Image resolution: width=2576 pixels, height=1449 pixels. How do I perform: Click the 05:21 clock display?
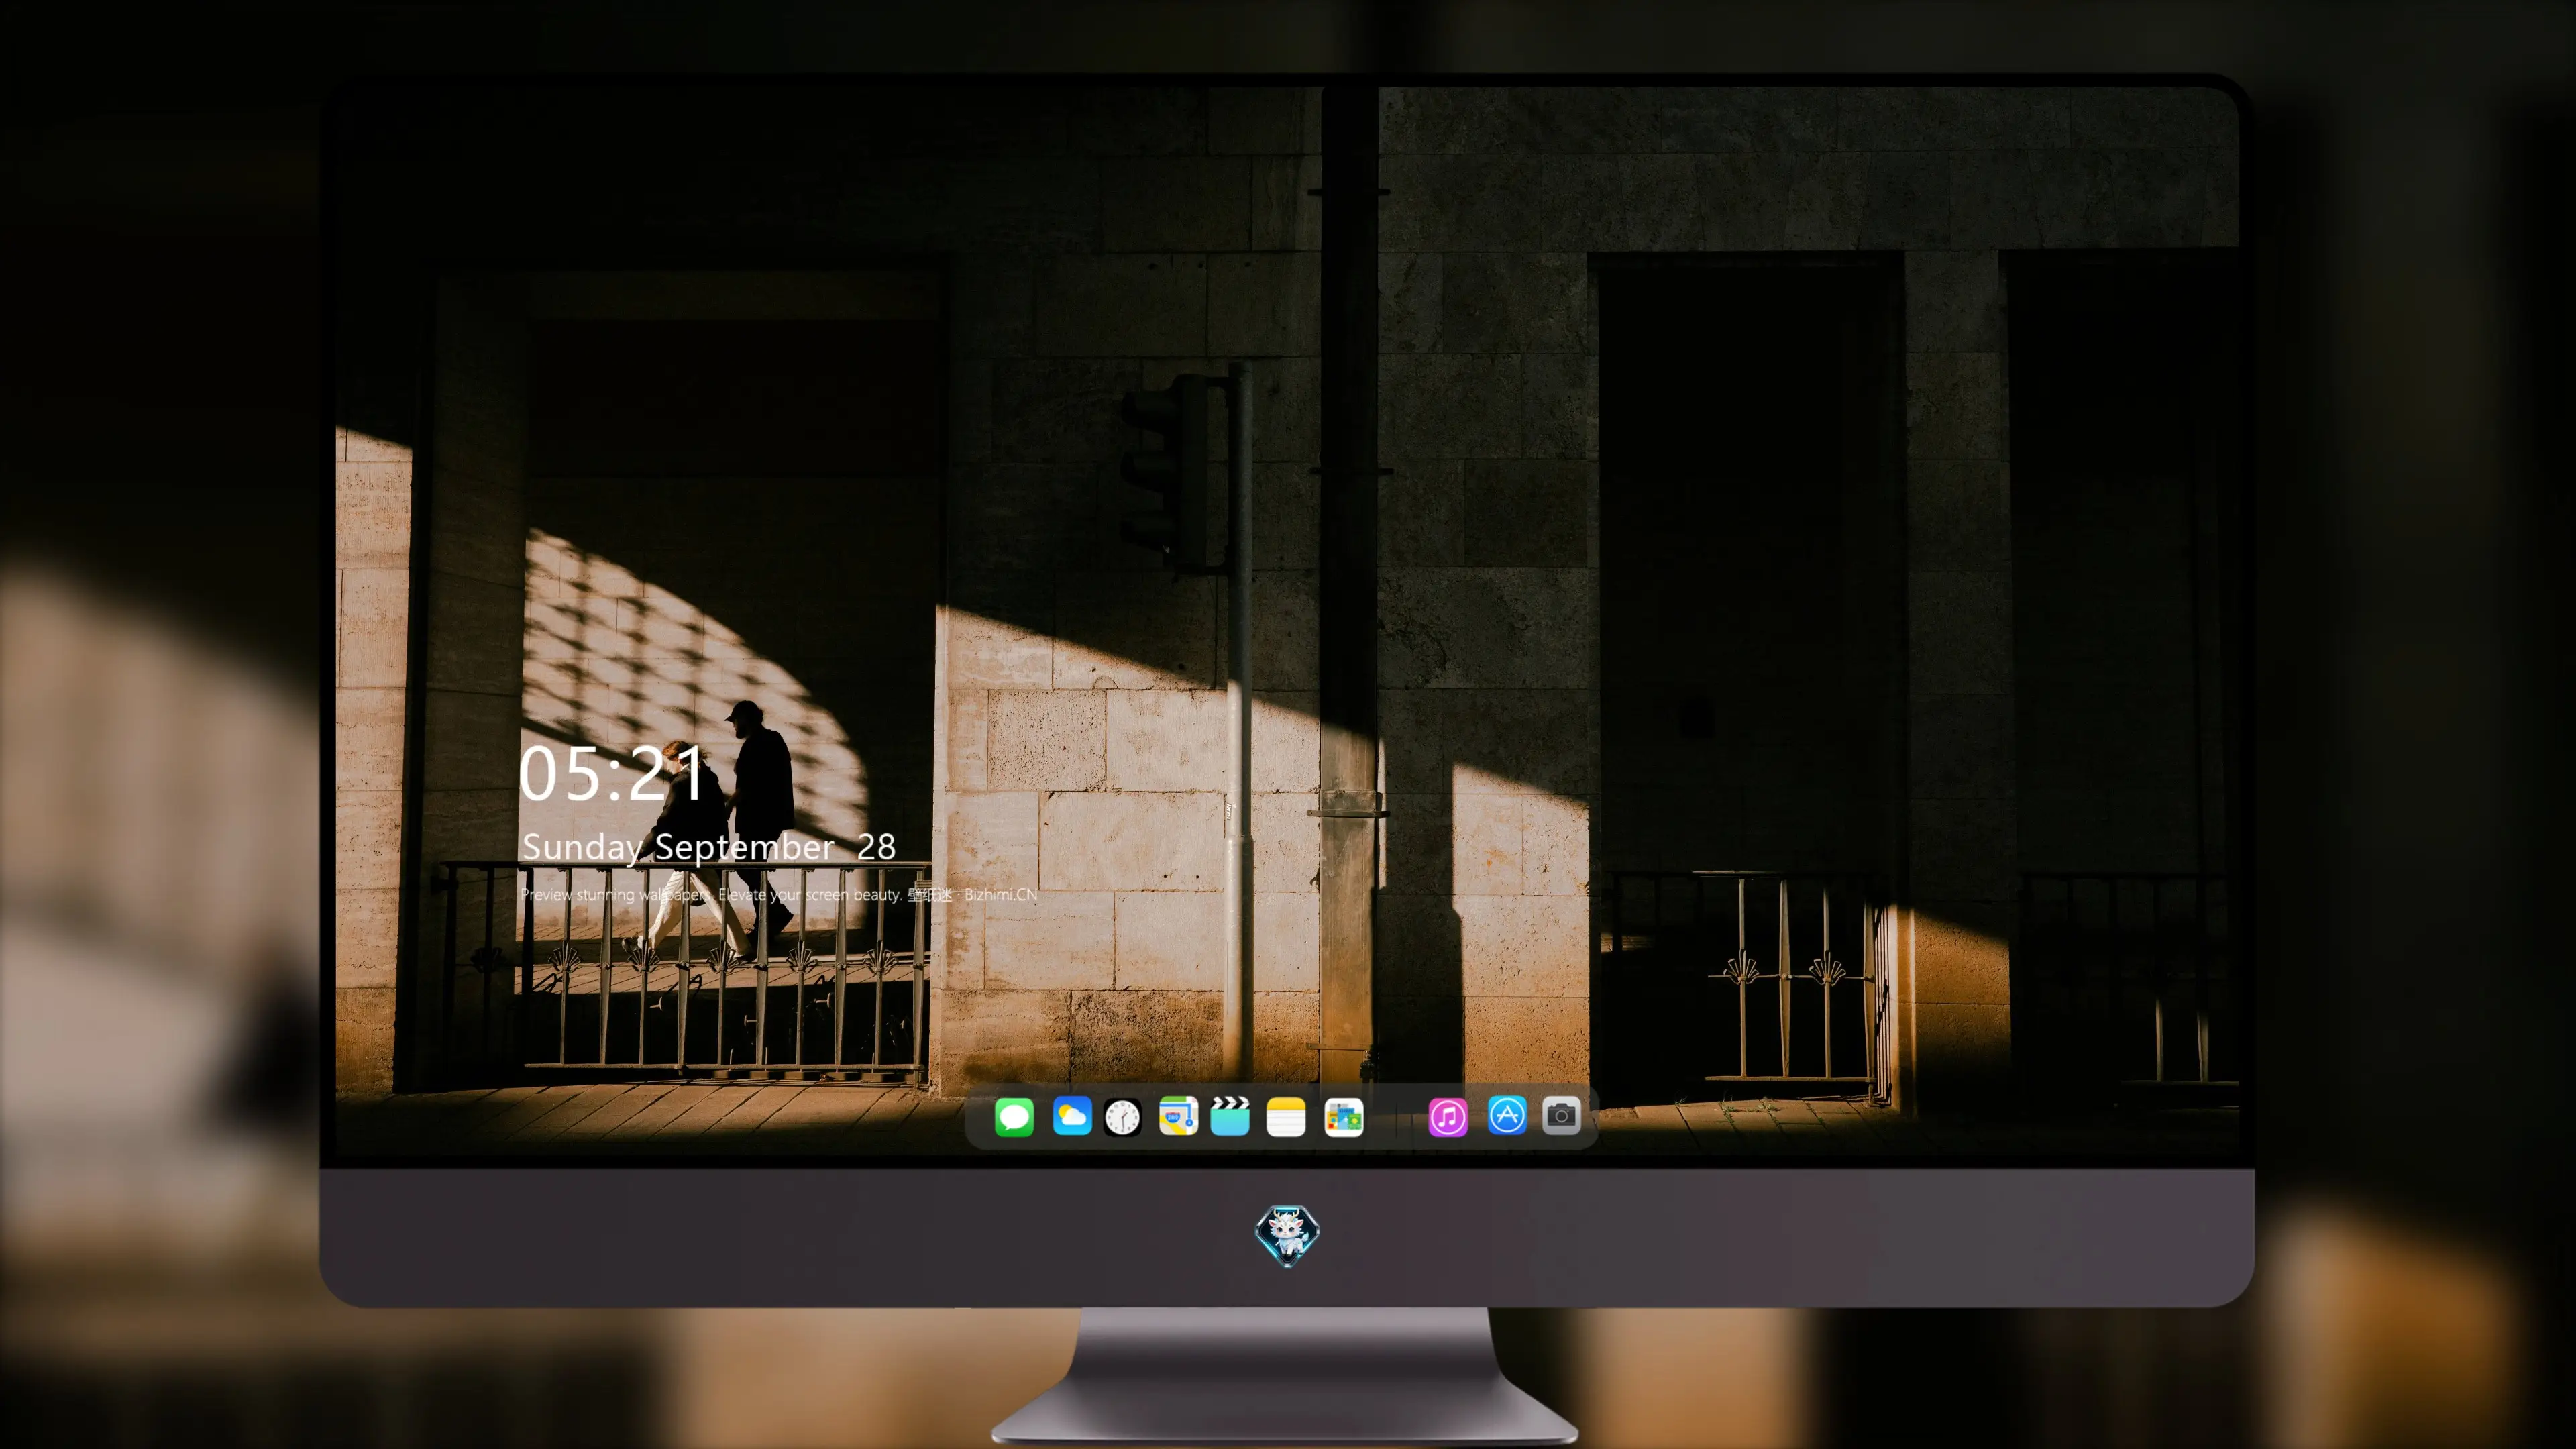tap(612, 774)
